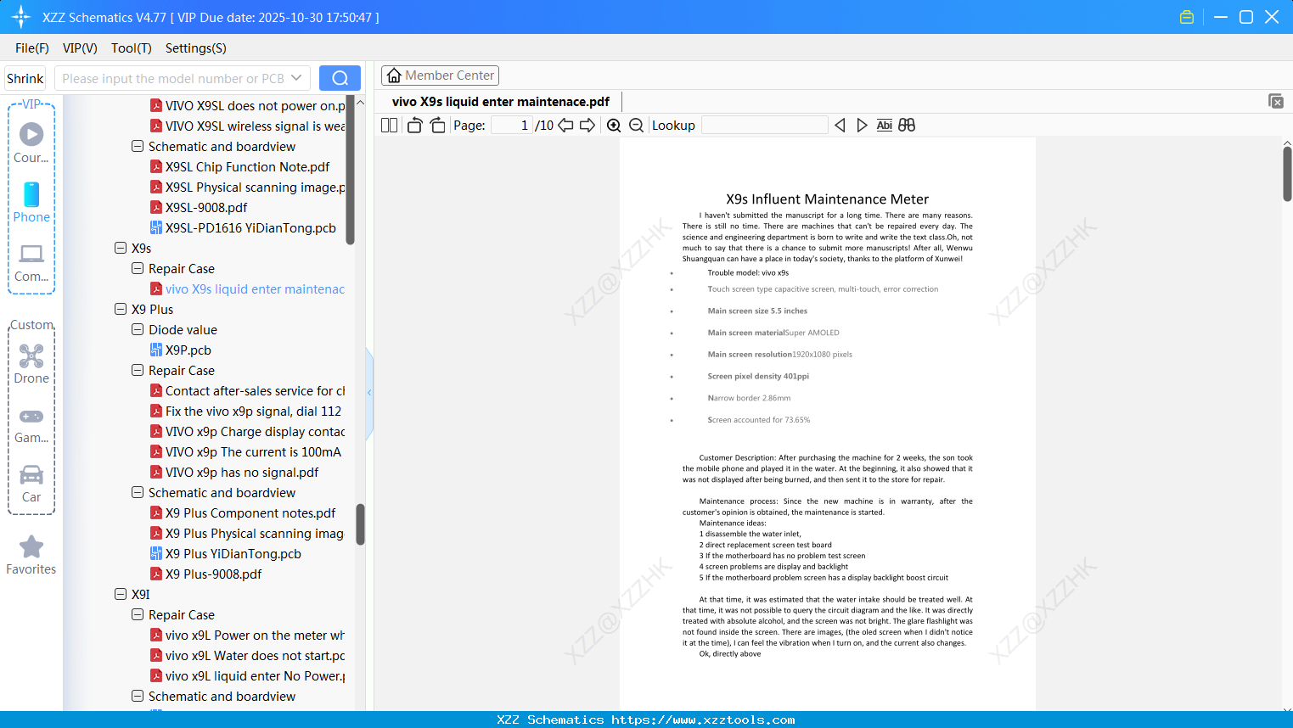Viewport: 1293px width, 728px height.
Task: Open the File(F) menu
Action: pyautogui.click(x=32, y=48)
